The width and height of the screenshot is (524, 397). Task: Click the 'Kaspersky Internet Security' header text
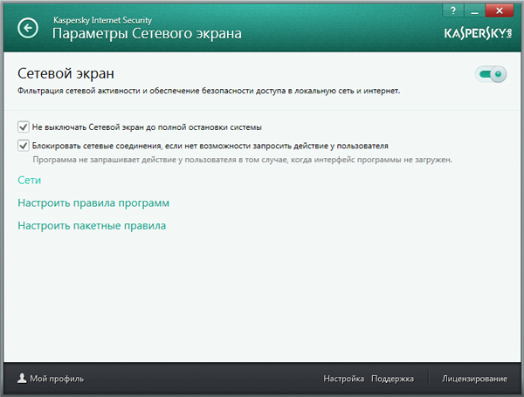tap(104, 17)
